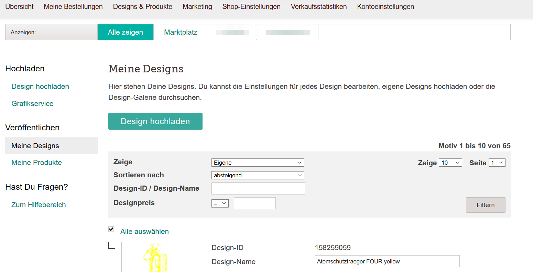Image resolution: width=533 pixels, height=272 pixels.
Task: Change items per page dropdown showing 10
Action: (x=450, y=163)
